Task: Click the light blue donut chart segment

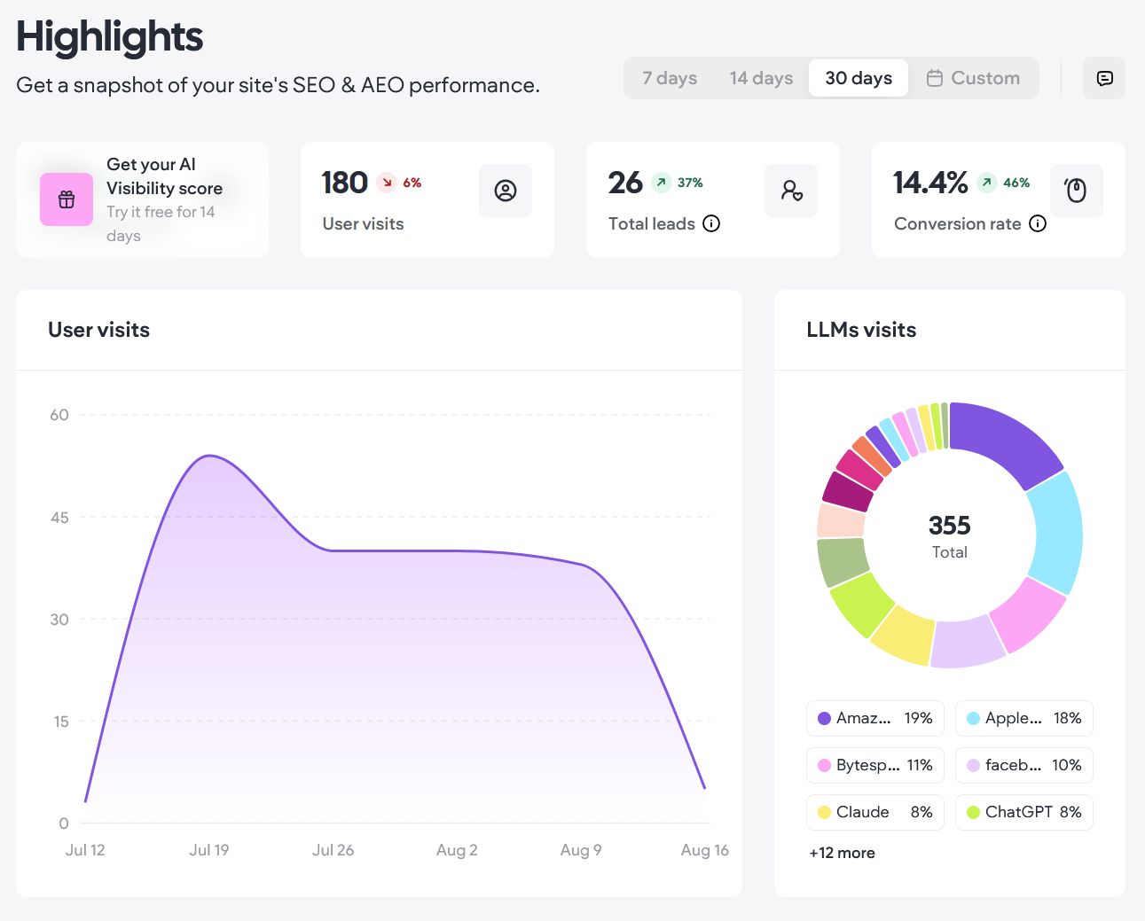Action: pyautogui.click(x=1058, y=532)
